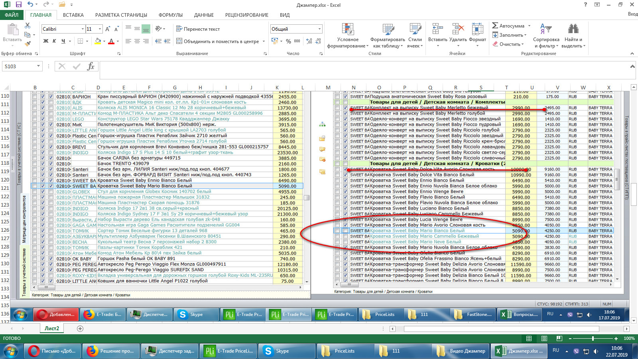Click Объединить и поместить в центре
Viewport: 638px width, 359px height.
click(218, 41)
